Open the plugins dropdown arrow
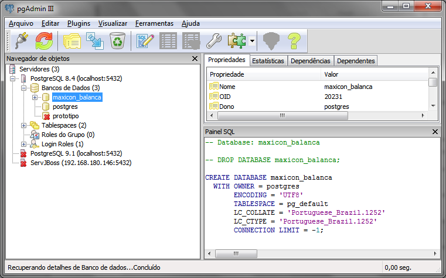Viewport: 446px width, 278px height. point(252,41)
